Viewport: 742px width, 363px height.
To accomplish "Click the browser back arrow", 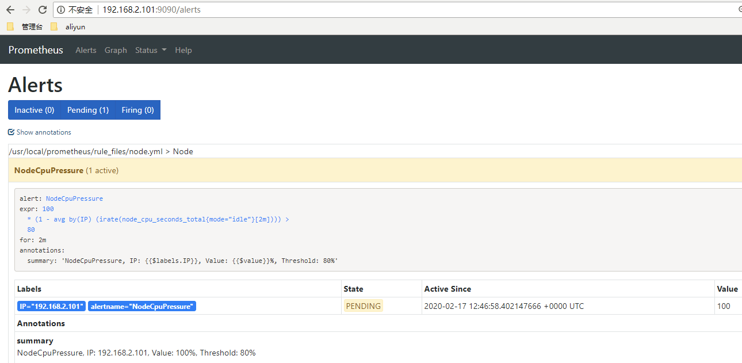I will pos(10,10).
